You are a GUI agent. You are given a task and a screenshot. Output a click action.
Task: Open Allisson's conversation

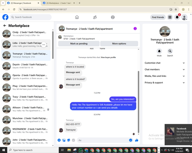26,109
